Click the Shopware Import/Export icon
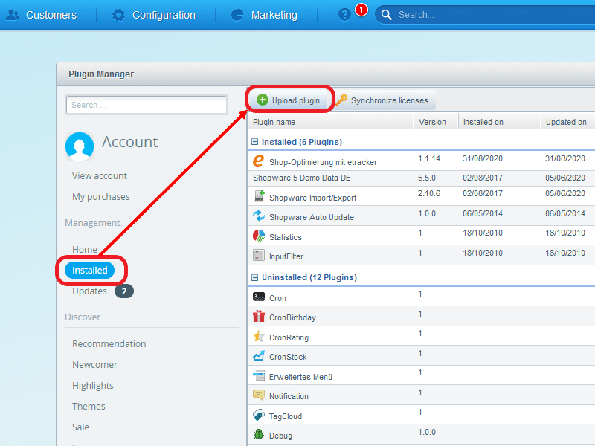Image resolution: width=595 pixels, height=446 pixels. pos(259,196)
